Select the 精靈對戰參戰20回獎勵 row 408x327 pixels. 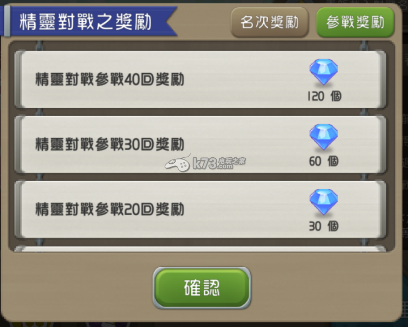click(200, 209)
